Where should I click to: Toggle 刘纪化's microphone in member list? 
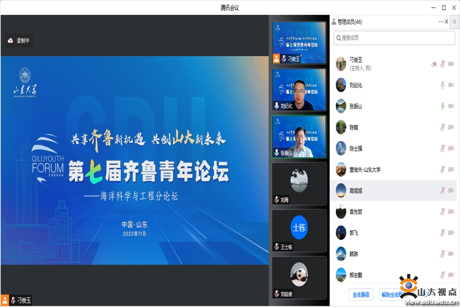pyautogui.click(x=443, y=85)
